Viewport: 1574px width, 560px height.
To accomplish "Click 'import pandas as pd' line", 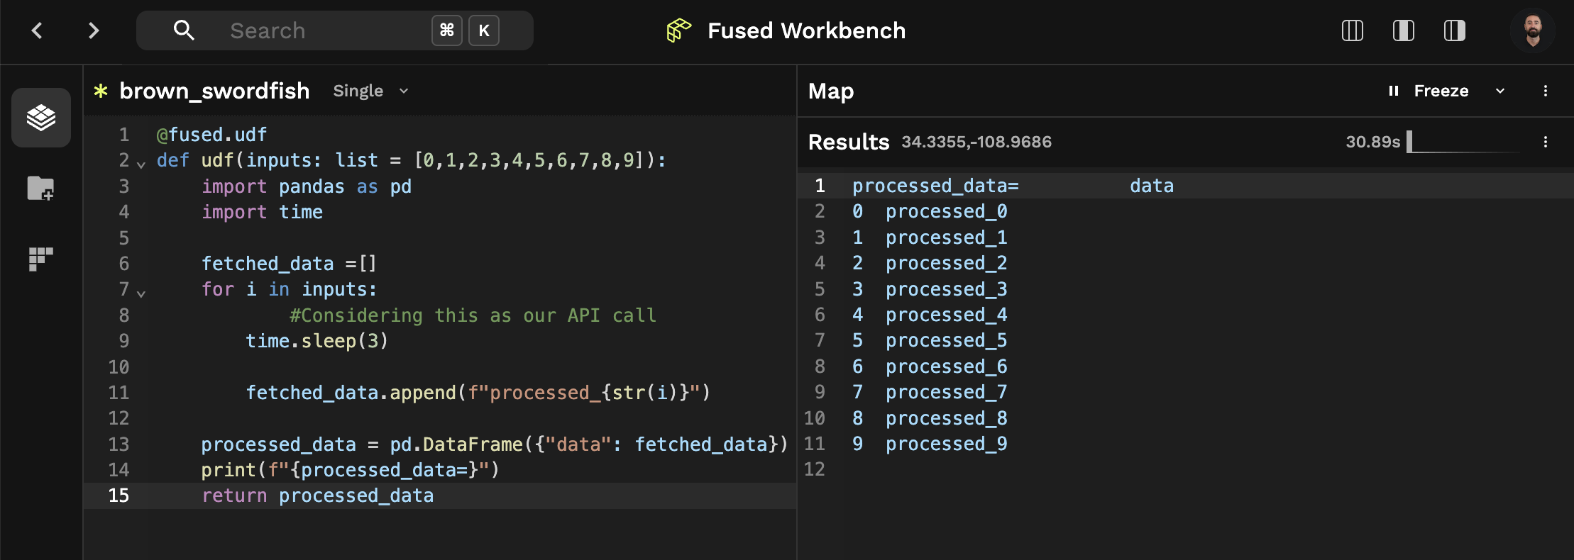I will (307, 186).
